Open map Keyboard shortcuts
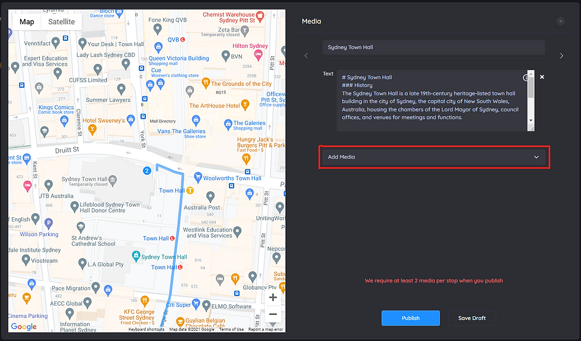The image size is (581, 341). pos(146,329)
